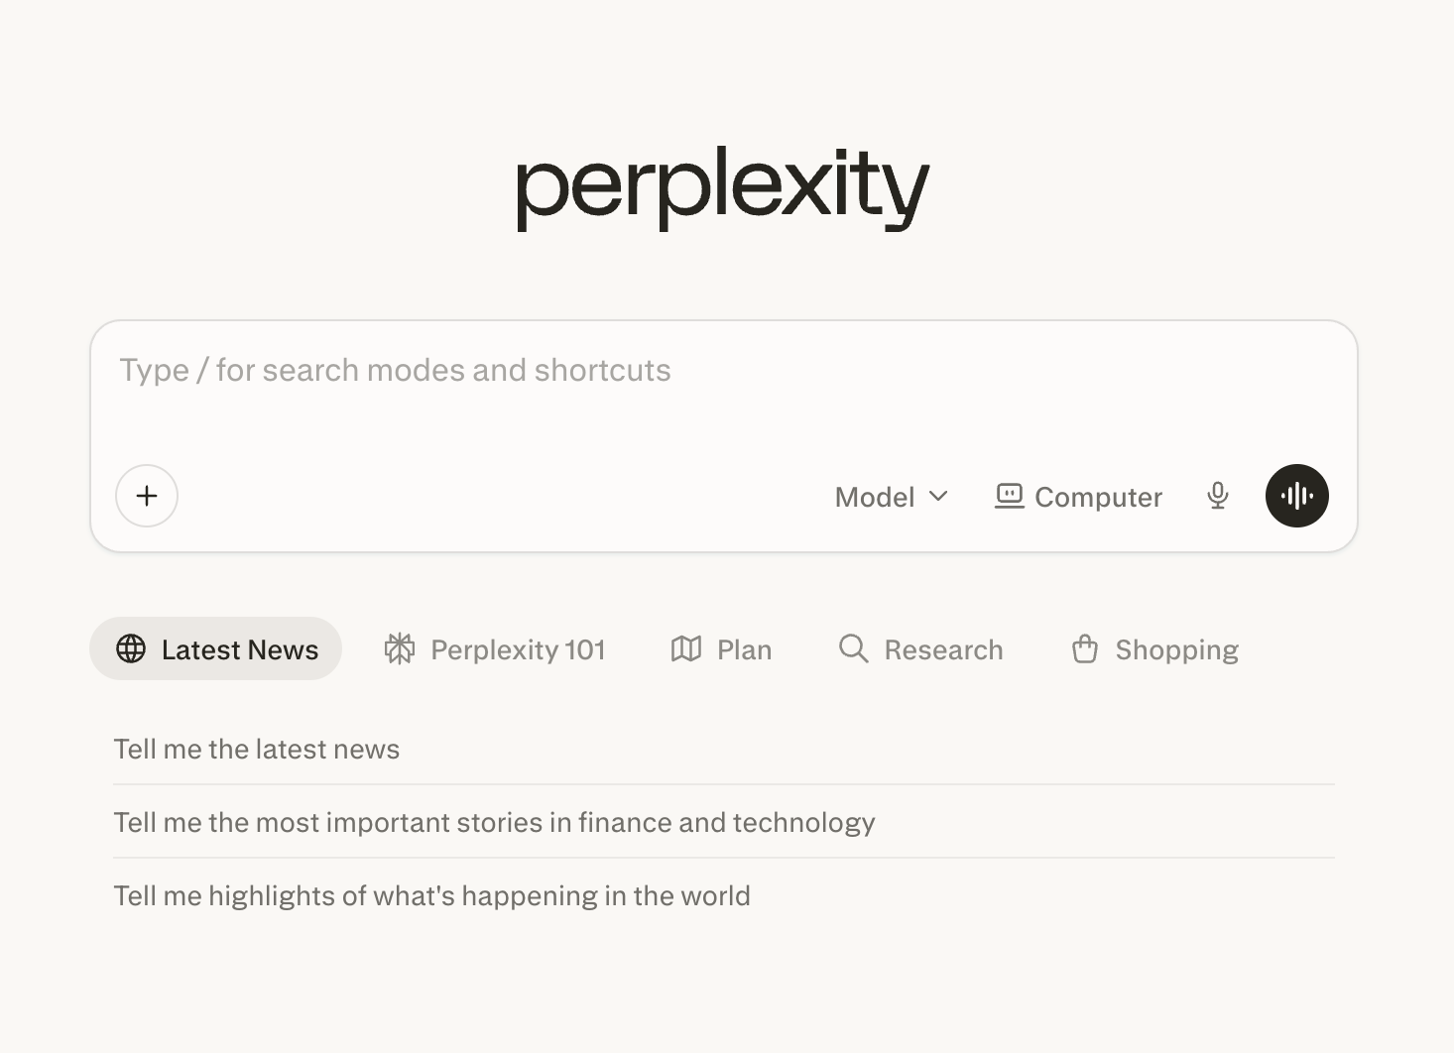Start dictation with the microphone icon
1454x1053 pixels.
click(x=1218, y=496)
